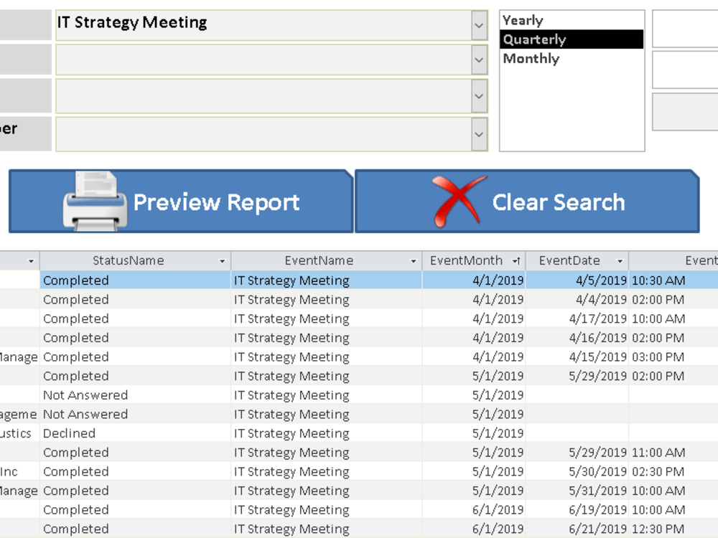This screenshot has width=718, height=538.
Task: Select the cell '4/15/2019' in EventDate
Action: [577, 357]
